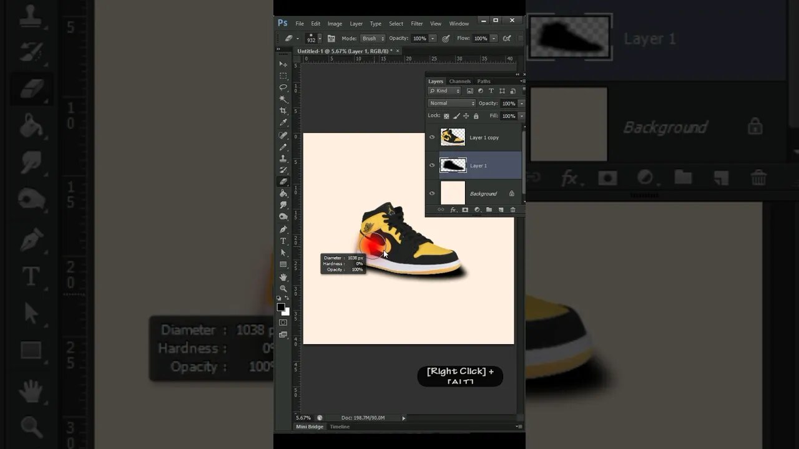
Task: Open the Window menu
Action: [x=459, y=24]
